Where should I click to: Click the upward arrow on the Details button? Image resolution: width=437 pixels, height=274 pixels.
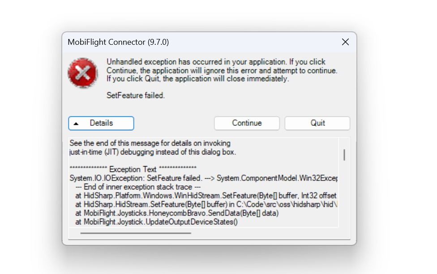coord(76,123)
